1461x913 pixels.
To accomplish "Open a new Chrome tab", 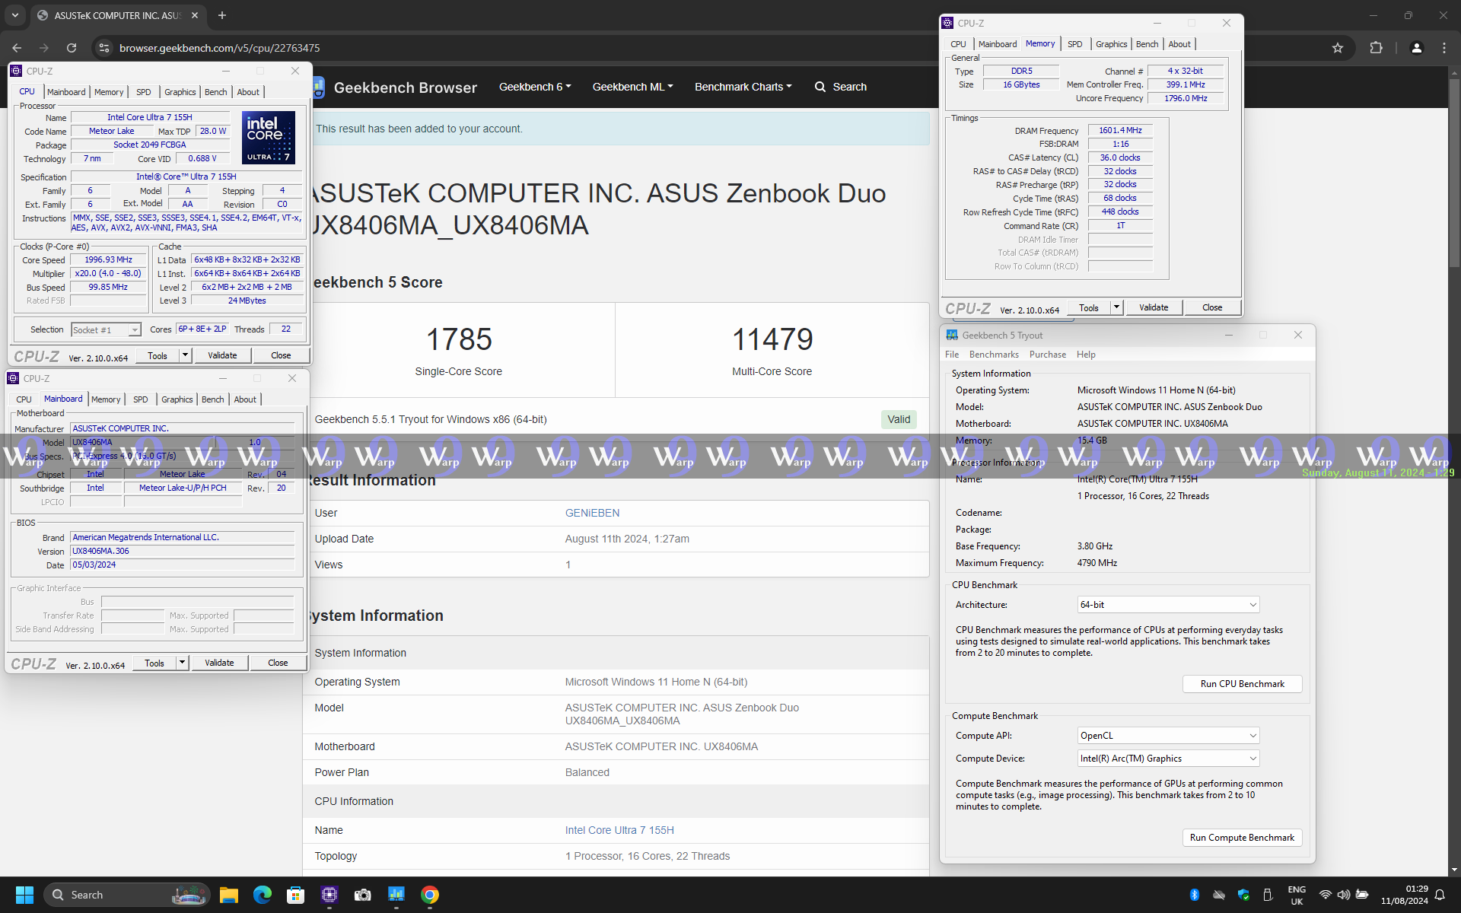I will (222, 15).
